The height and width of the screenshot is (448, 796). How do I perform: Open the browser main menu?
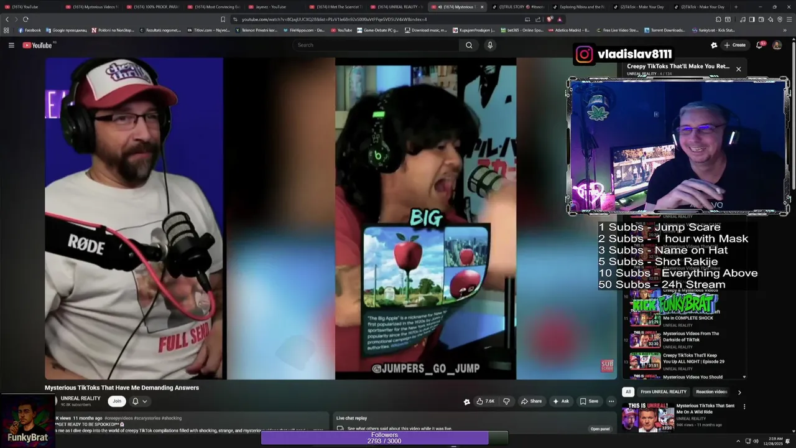point(789,19)
